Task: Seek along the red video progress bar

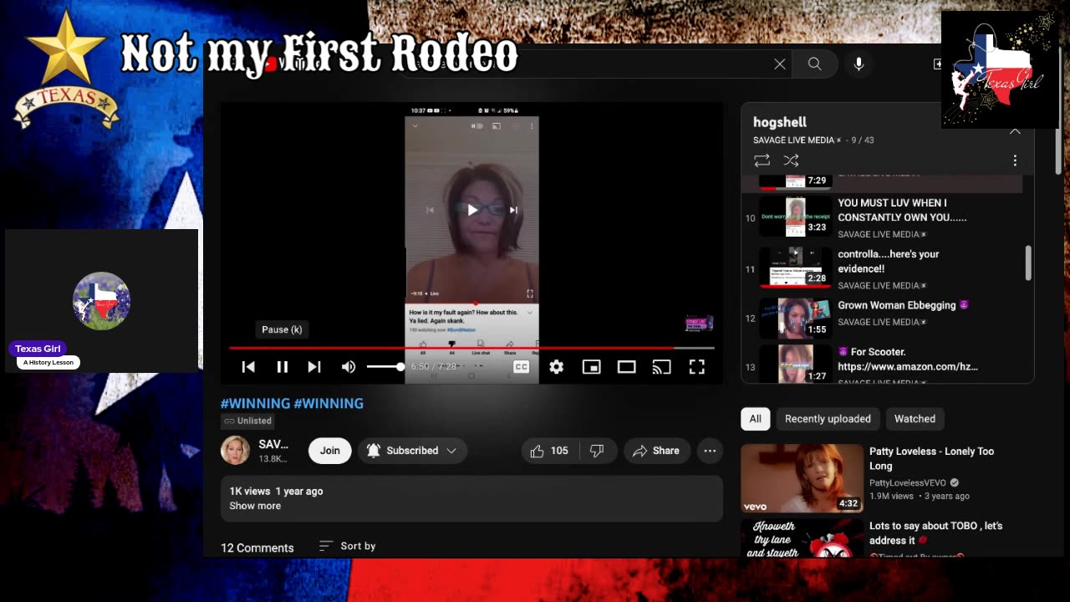Action: [x=471, y=348]
